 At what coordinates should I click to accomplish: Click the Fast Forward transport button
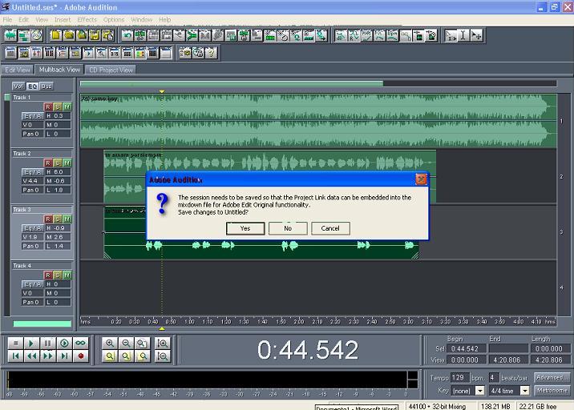click(47, 356)
